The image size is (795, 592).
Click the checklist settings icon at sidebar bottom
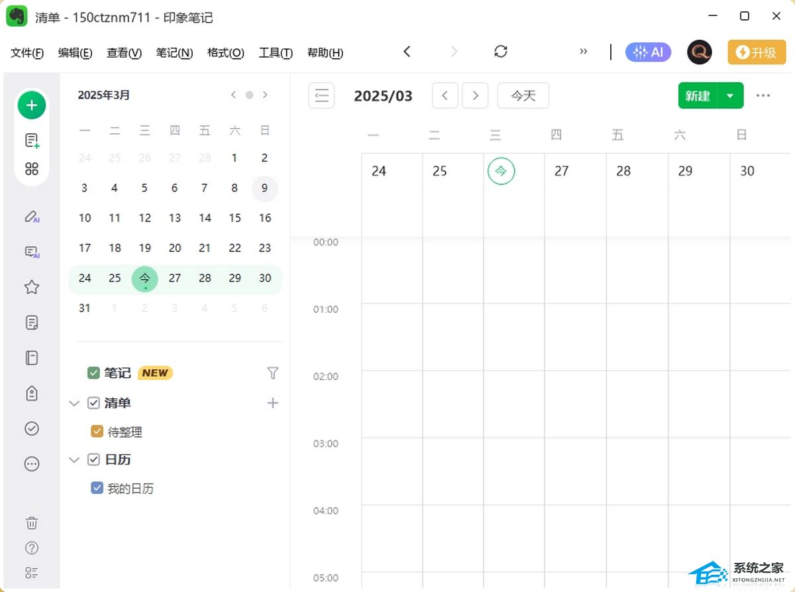point(32,573)
